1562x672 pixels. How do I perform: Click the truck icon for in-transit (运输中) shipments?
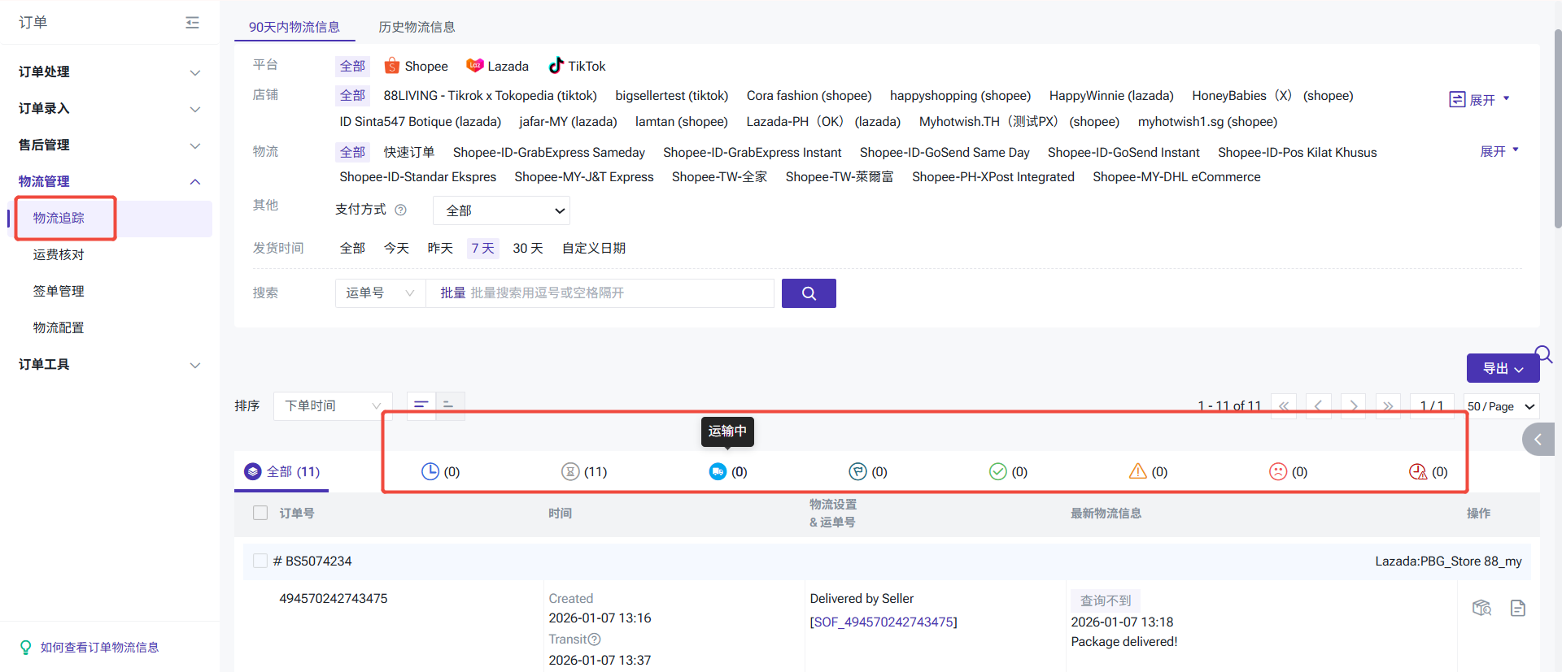click(718, 471)
